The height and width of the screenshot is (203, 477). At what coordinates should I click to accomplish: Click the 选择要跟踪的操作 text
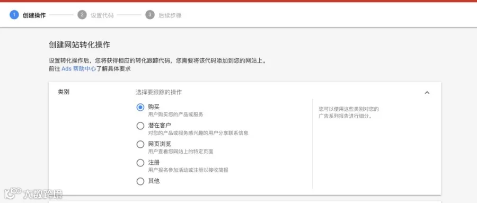pos(159,92)
